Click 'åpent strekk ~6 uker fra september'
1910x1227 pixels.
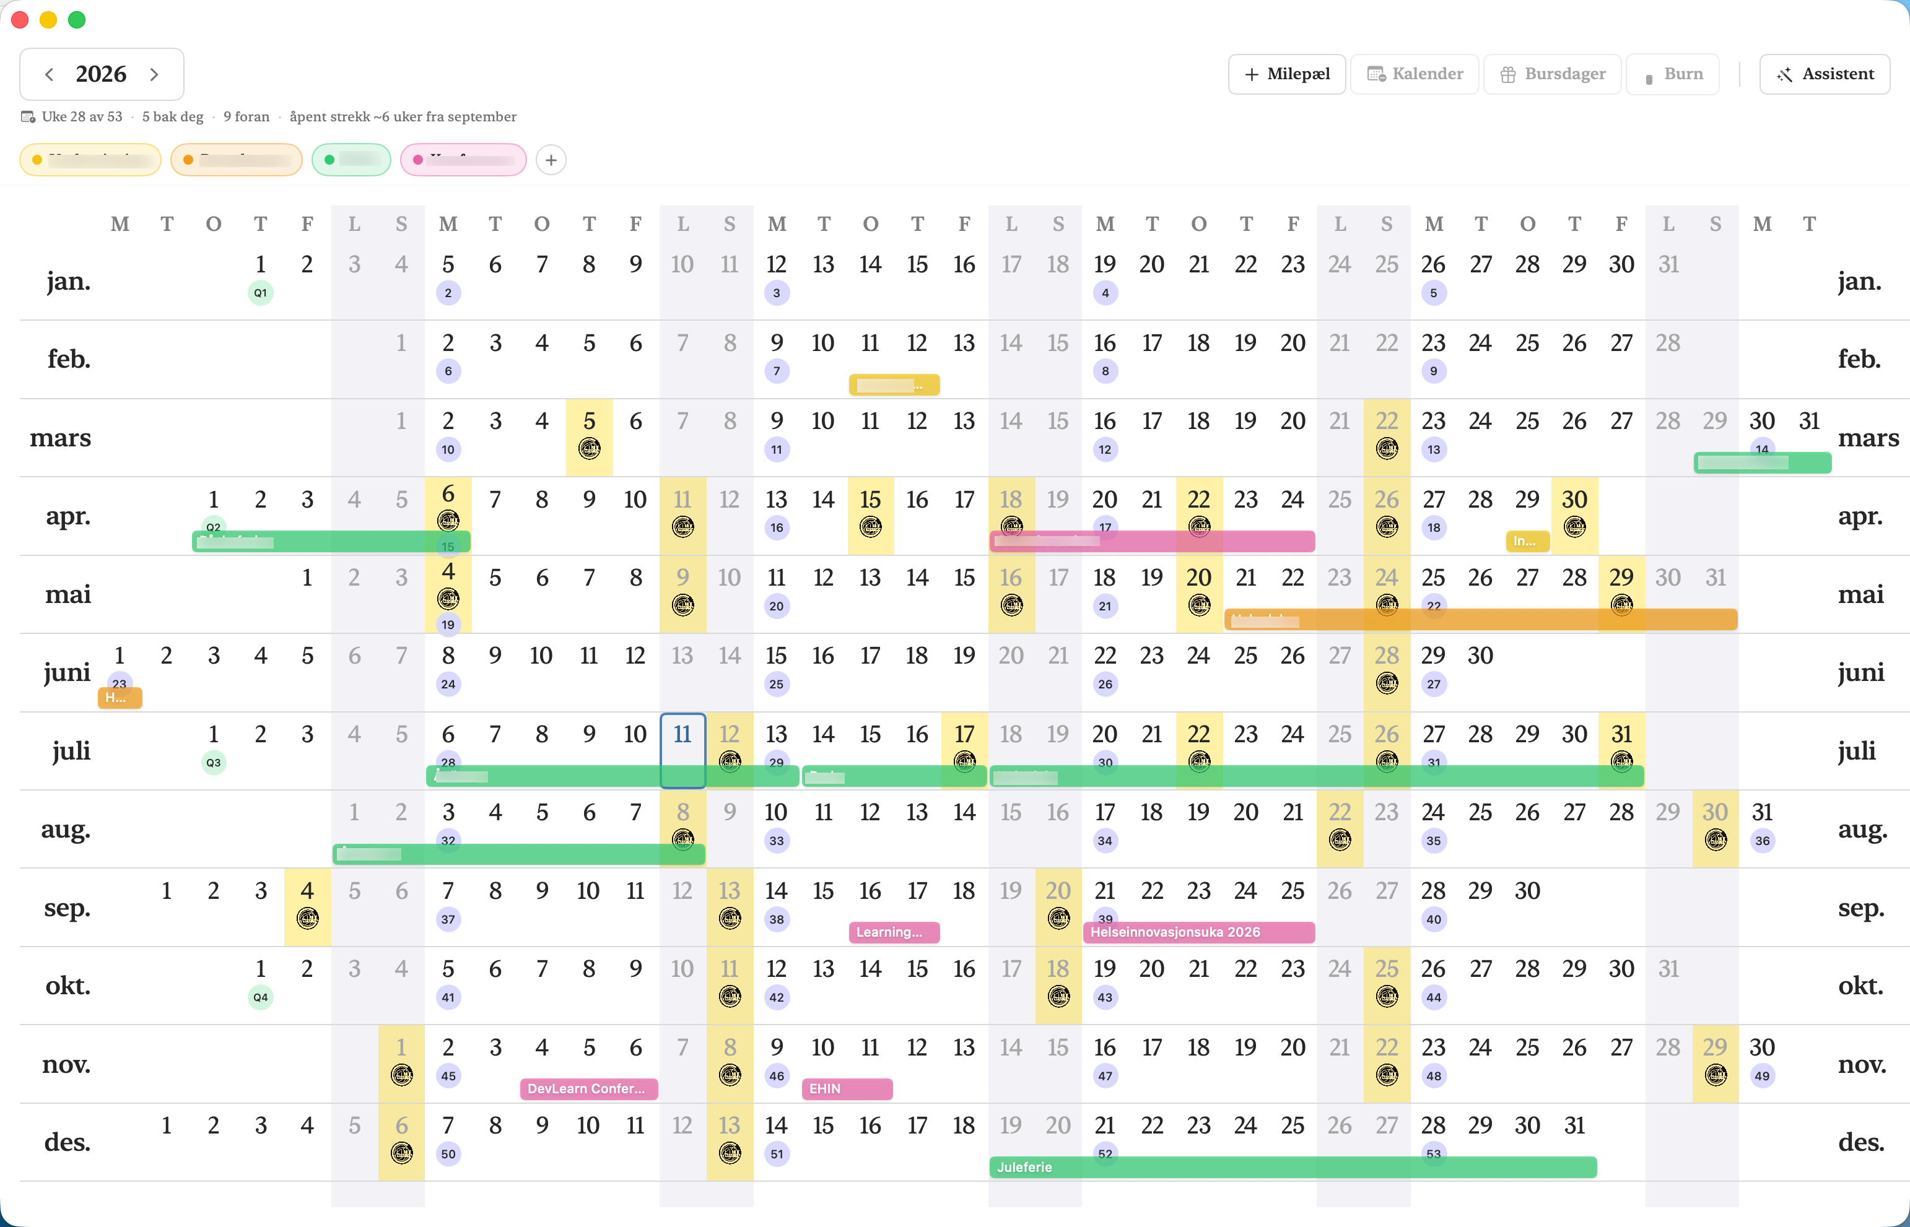click(403, 117)
